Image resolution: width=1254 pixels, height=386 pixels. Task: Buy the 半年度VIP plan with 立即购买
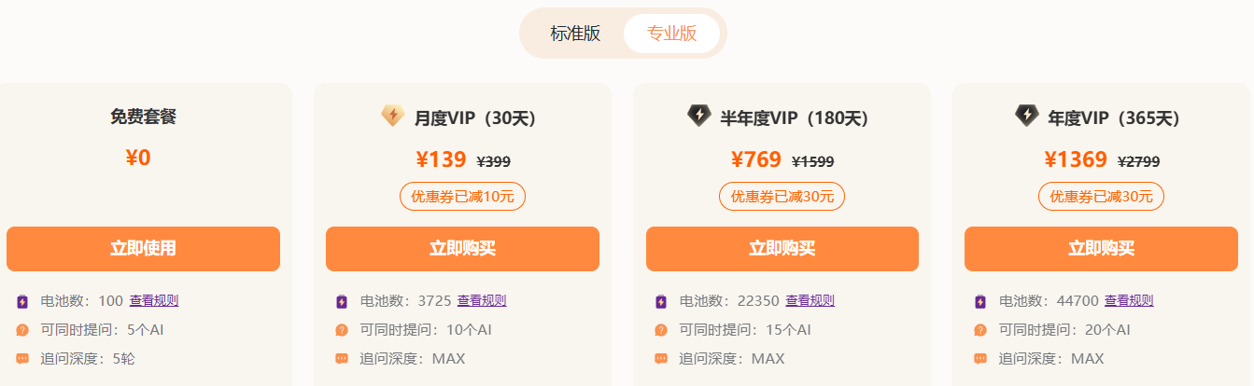(782, 249)
